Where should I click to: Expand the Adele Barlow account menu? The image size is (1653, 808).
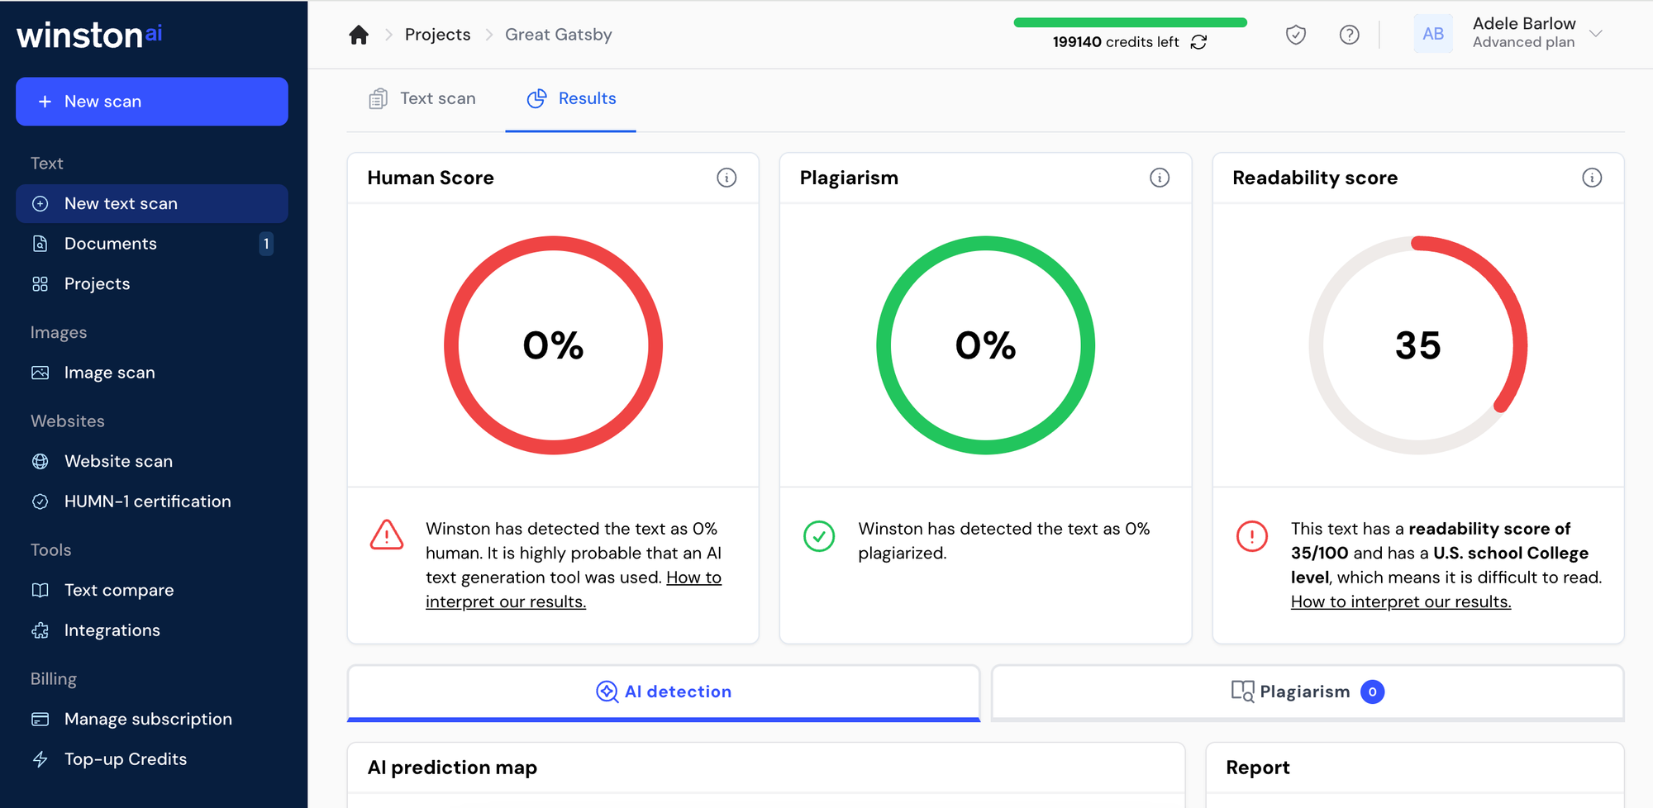(1596, 34)
